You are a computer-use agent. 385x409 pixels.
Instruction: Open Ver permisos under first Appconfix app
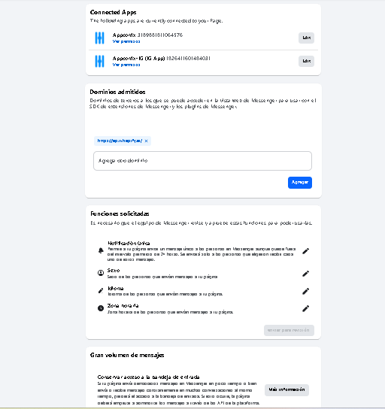[x=126, y=41]
